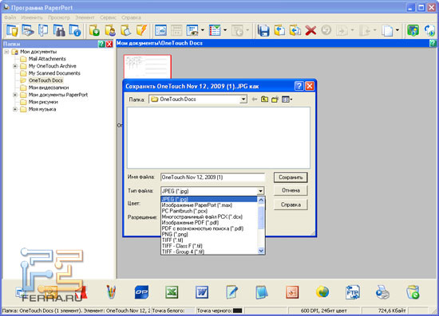Click the new folder icon with green plus
Screen dimensions: 439x316
coord(94,30)
